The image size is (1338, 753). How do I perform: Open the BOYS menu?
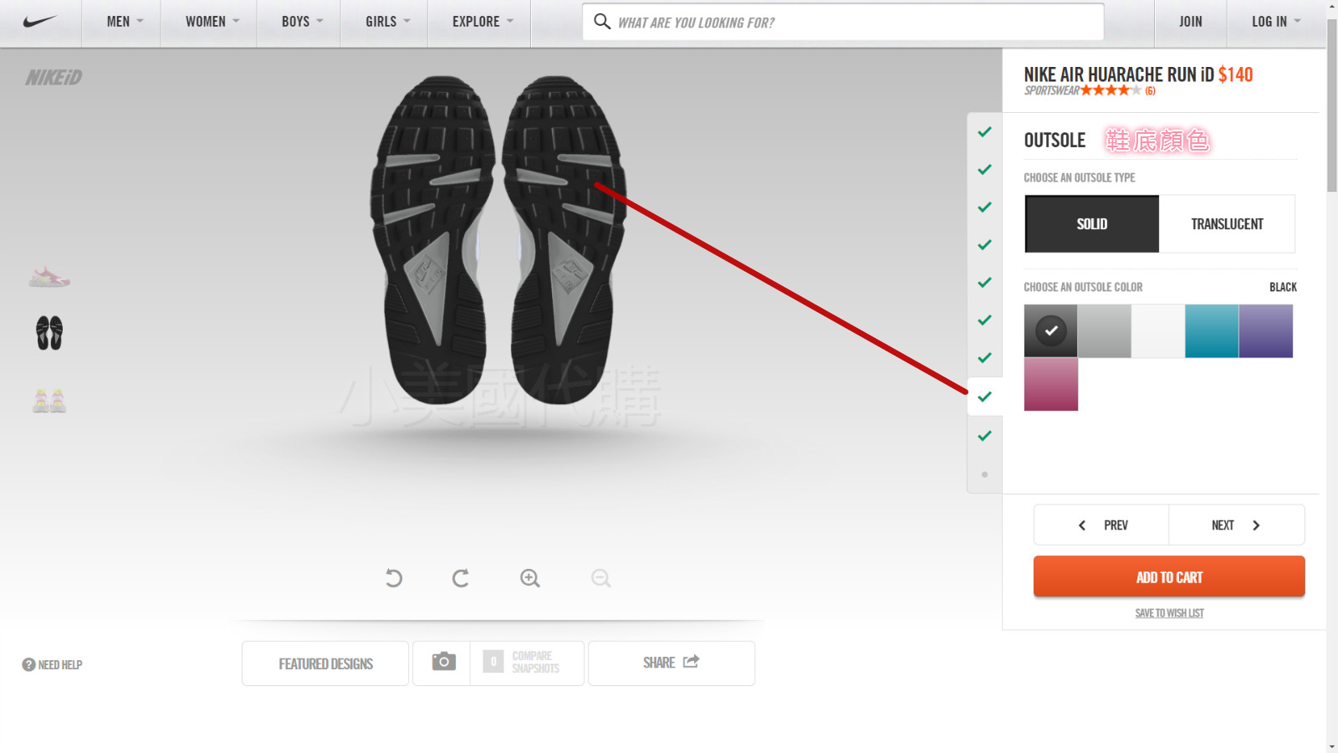pyautogui.click(x=302, y=22)
